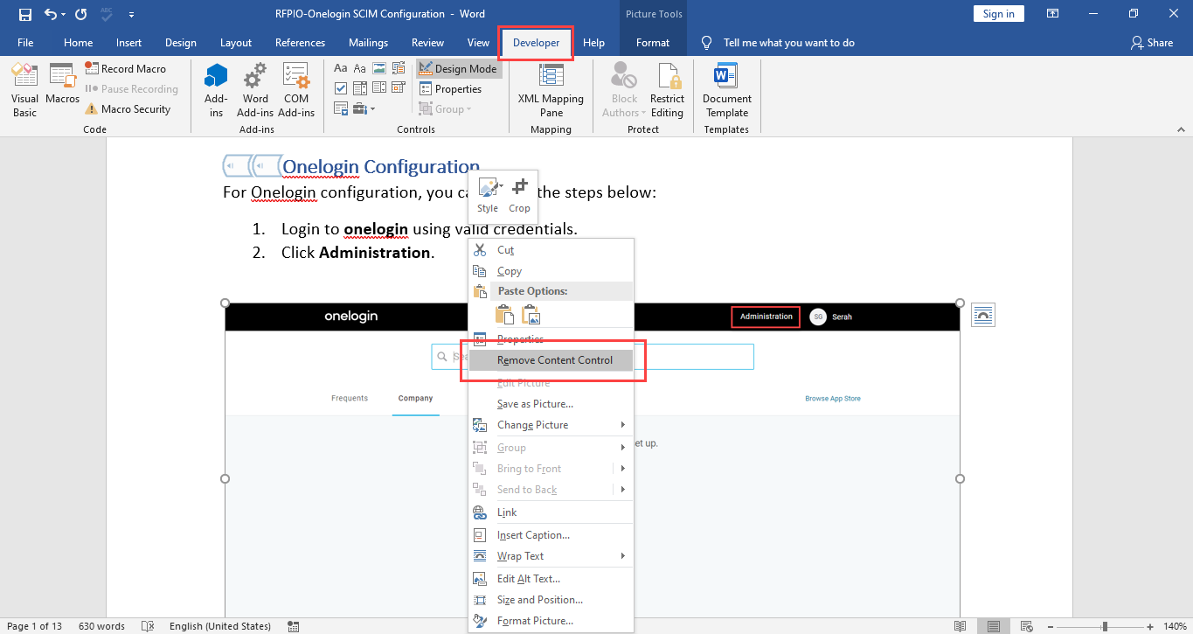The height and width of the screenshot is (634, 1193).
Task: Expand Change Picture submenu
Action: pos(551,425)
